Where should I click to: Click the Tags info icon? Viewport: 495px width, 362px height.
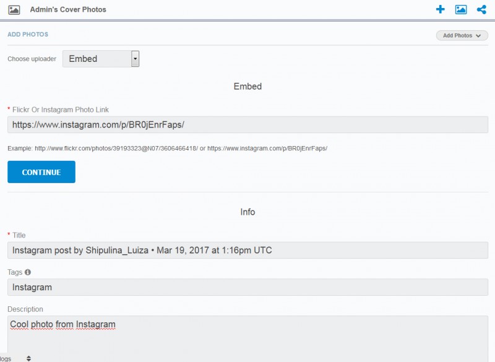click(28, 272)
